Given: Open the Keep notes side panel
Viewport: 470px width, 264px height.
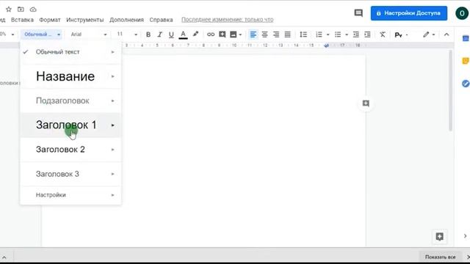Looking at the screenshot, I should 466,61.
